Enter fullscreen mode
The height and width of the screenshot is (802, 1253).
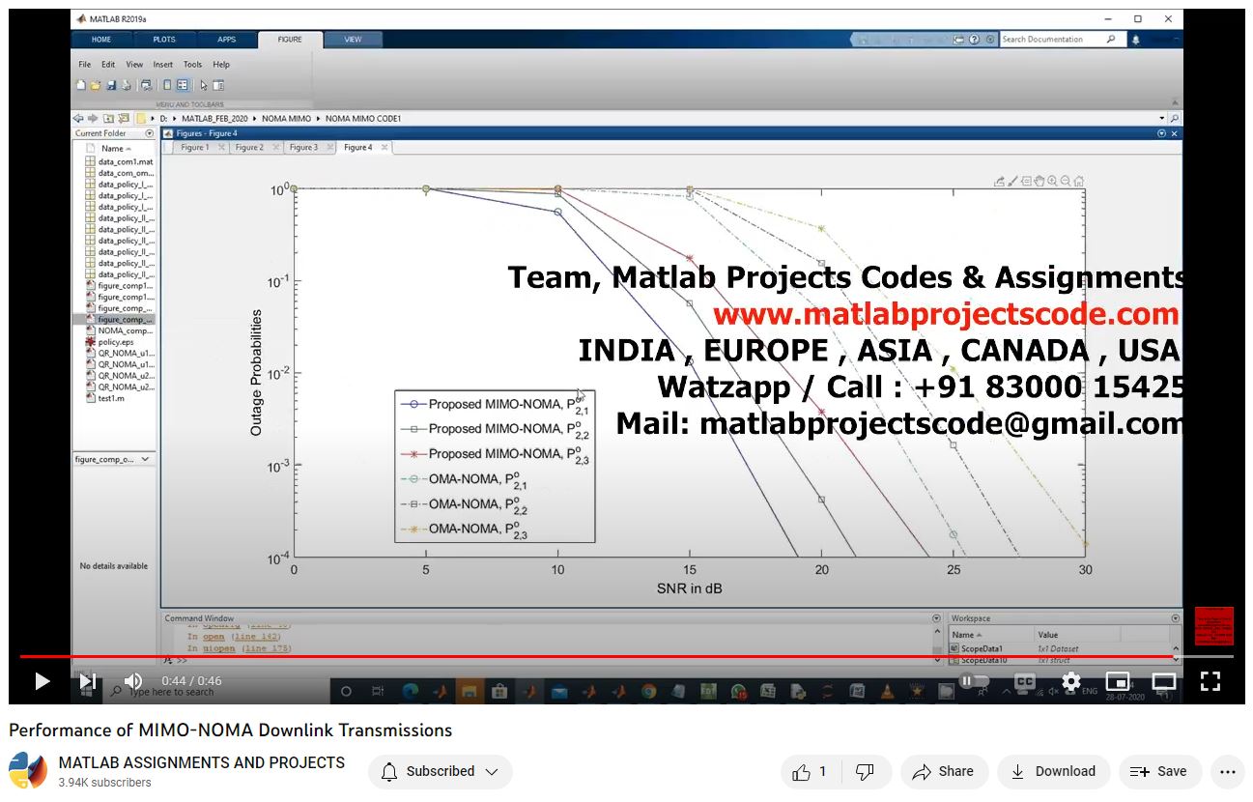click(1210, 681)
